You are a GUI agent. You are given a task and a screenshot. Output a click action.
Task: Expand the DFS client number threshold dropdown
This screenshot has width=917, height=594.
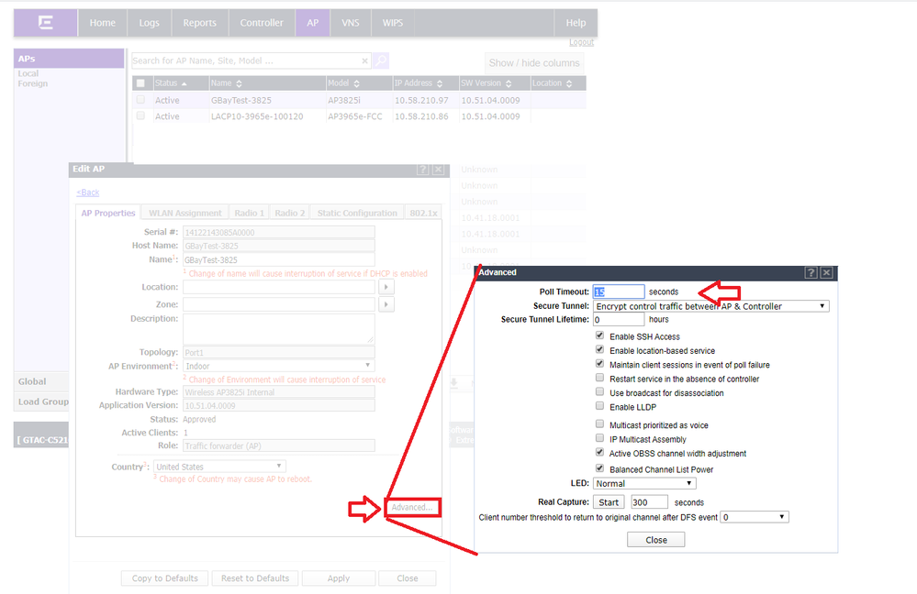[x=754, y=517]
